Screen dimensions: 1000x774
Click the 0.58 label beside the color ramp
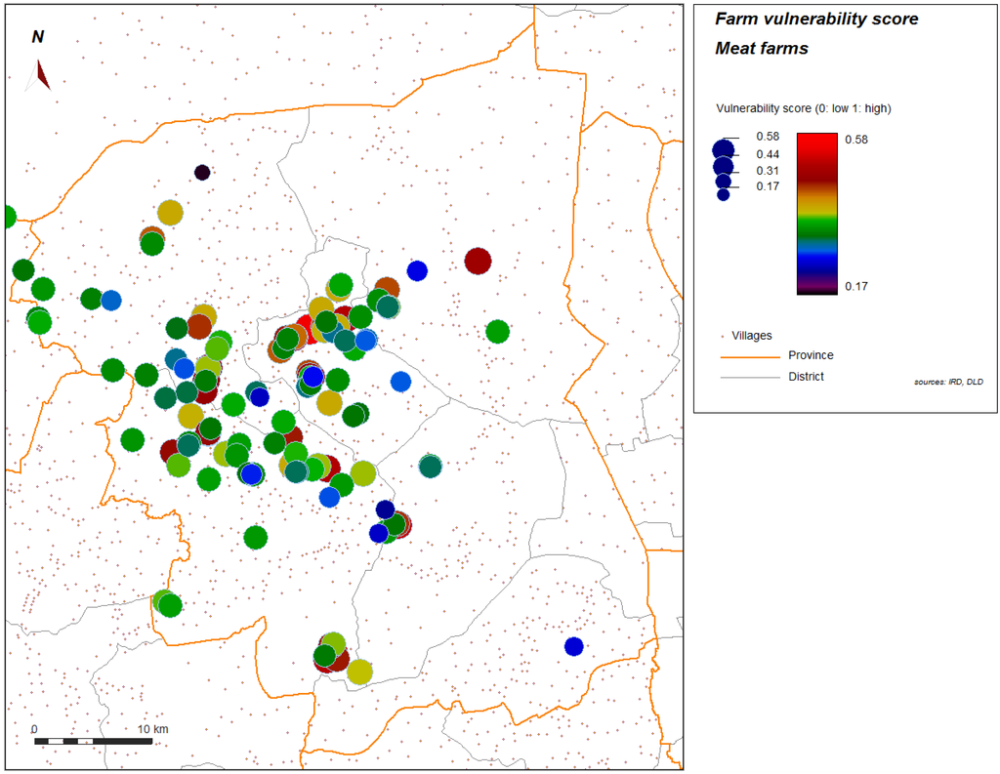coord(856,140)
